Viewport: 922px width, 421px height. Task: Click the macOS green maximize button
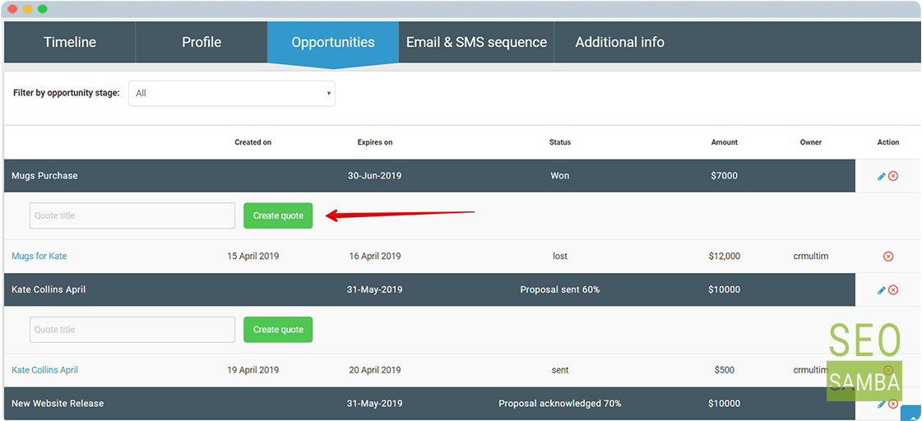[42, 9]
